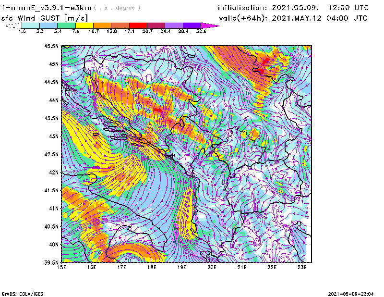Click the greyed '( . x . degree )' text
The height and width of the screenshot is (297, 384).
pos(117,8)
